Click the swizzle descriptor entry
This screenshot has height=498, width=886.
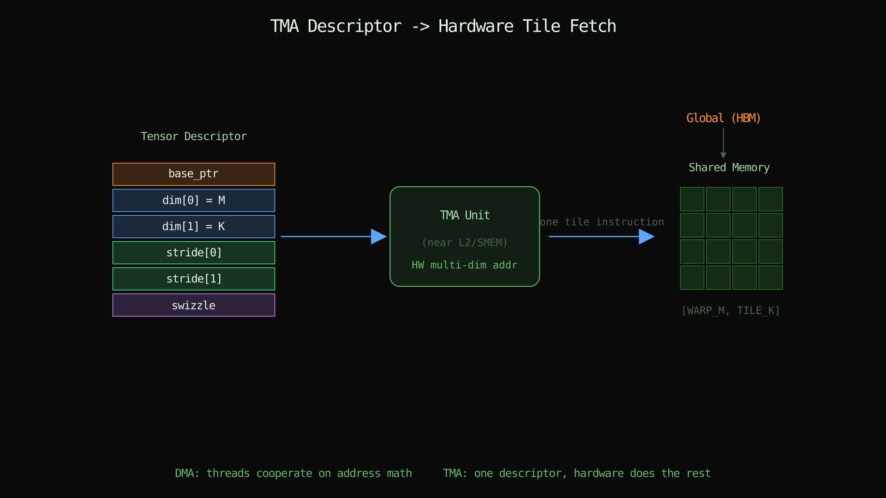point(194,305)
